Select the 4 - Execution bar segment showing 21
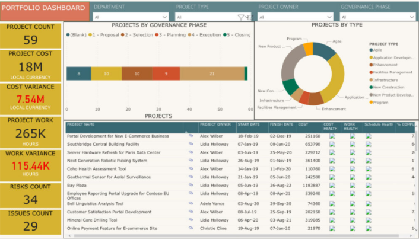 click(x=212, y=74)
